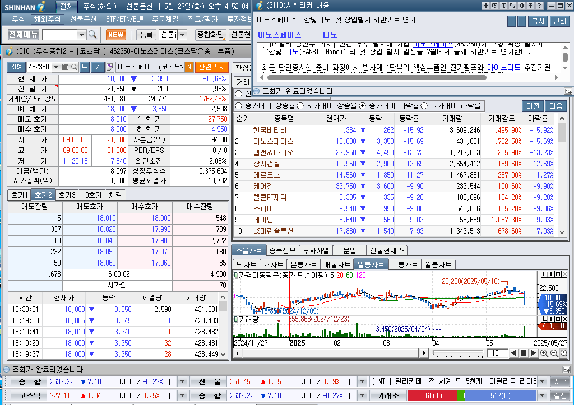574x405 pixels.
Task: Click the auto-fit A magnifier on chart
Action: 564,353
